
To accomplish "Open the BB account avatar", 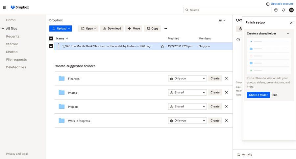I will tap(291, 10).
